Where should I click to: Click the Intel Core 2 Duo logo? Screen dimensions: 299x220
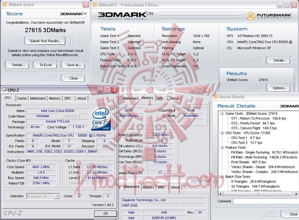tap(101, 119)
